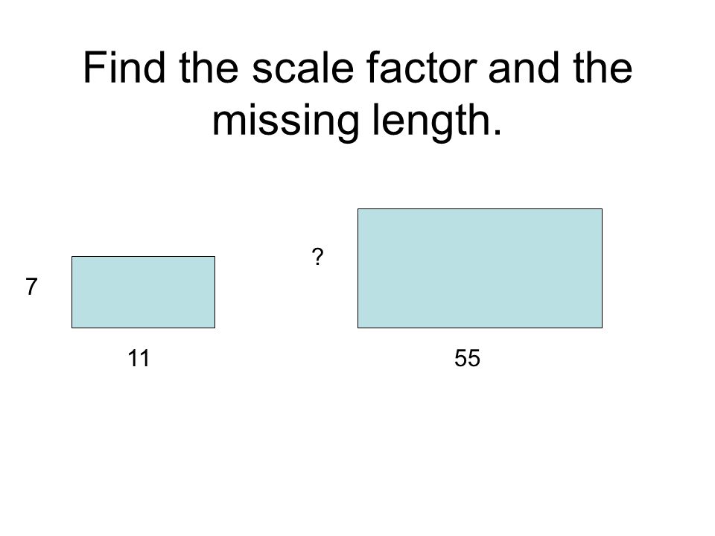Select the word "scale" in the heading
715x536 pixels.
pos(303,68)
